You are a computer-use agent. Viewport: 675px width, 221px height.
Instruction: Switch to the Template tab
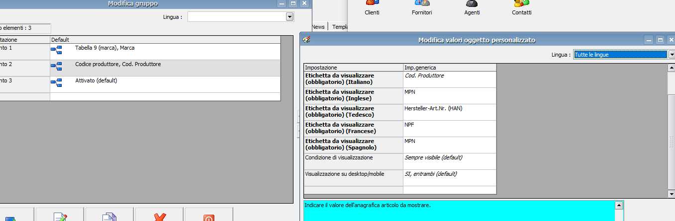point(340,27)
